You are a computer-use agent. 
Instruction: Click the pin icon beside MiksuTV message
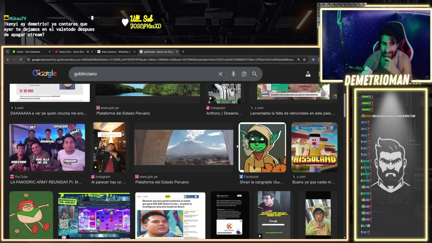click(x=92, y=18)
